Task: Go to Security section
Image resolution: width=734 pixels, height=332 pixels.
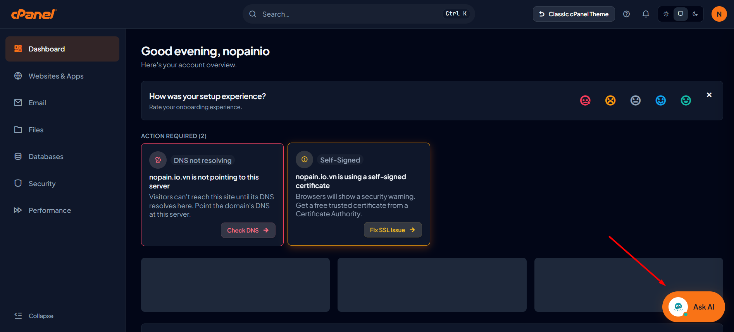Action: [62, 183]
